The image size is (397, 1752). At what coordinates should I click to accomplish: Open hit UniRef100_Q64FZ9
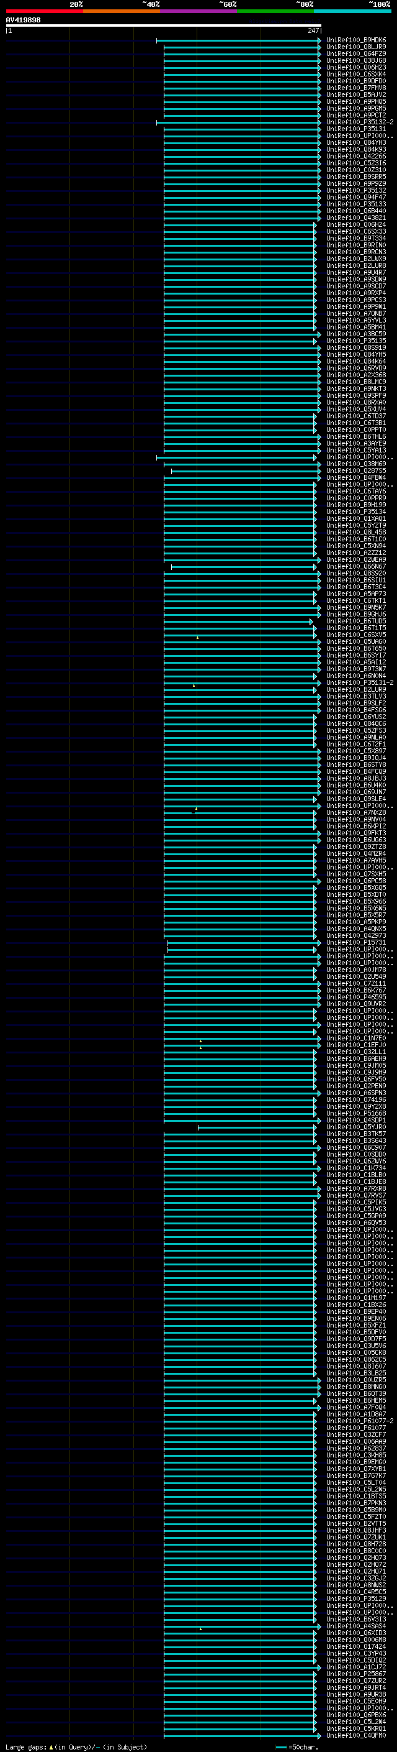pyautogui.click(x=355, y=53)
